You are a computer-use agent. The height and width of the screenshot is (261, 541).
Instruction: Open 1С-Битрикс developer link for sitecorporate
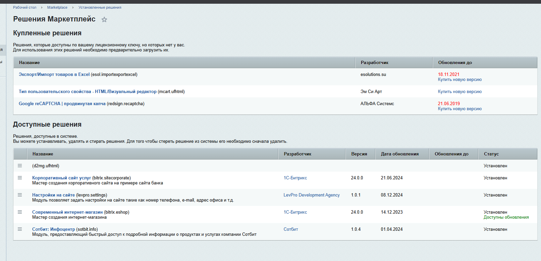point(295,178)
